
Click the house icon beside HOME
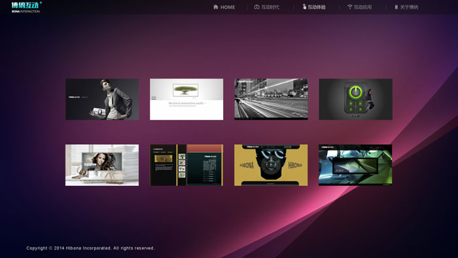tap(215, 7)
